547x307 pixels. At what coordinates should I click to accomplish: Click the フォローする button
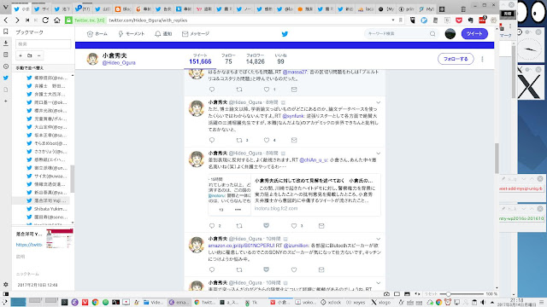456,59
